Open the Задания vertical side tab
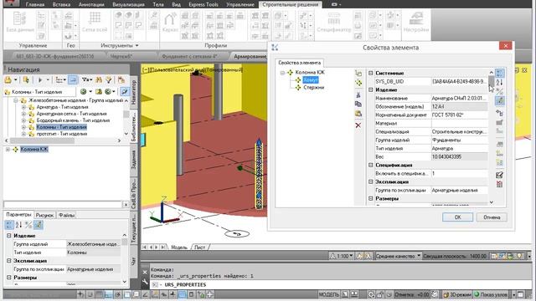The height and width of the screenshot is (301, 536). tap(134, 160)
